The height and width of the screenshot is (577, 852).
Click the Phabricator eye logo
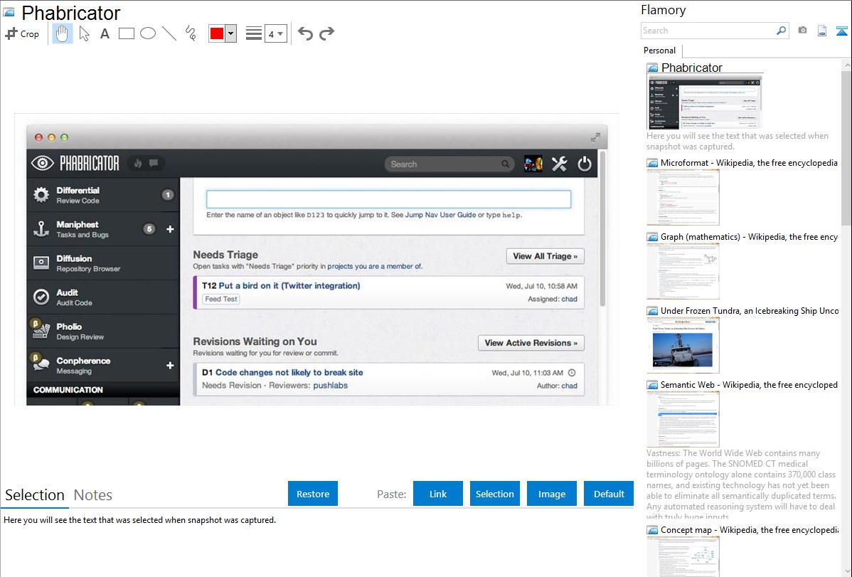(43, 163)
